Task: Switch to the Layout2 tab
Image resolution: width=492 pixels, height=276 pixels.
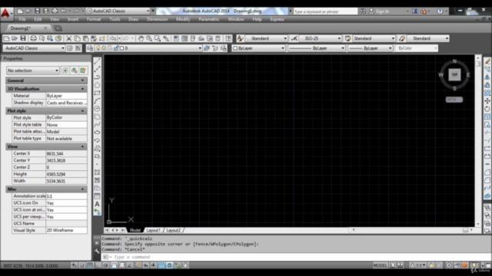Action: click(173, 230)
